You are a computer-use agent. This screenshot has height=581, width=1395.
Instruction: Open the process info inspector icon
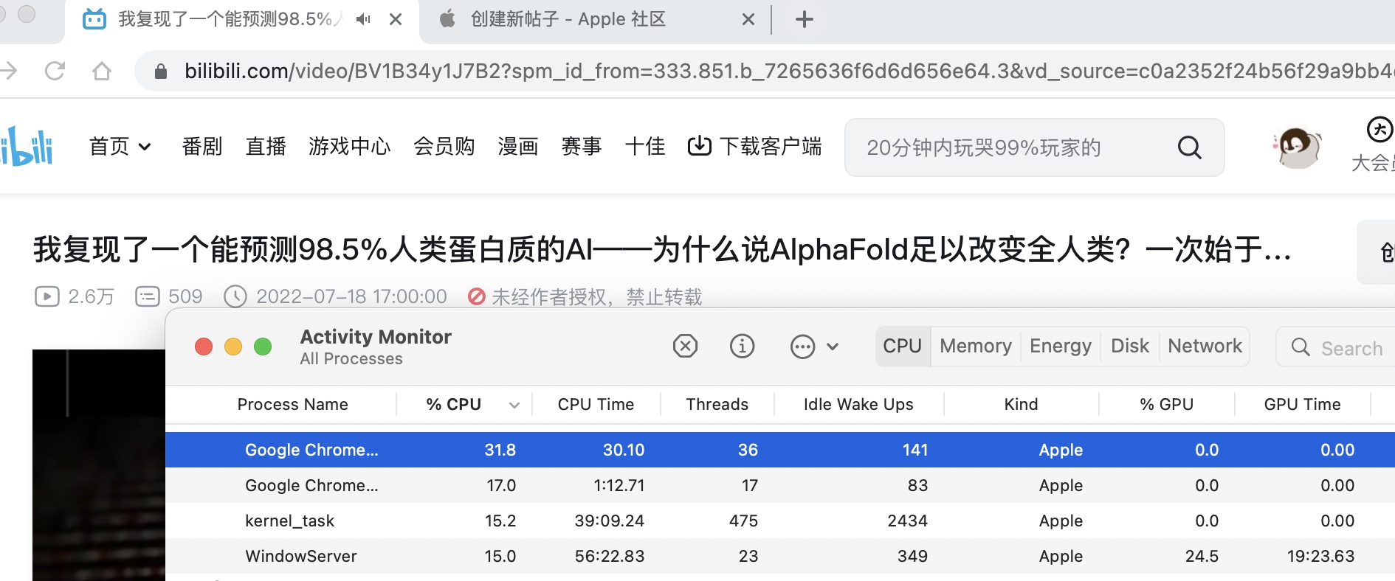click(742, 346)
